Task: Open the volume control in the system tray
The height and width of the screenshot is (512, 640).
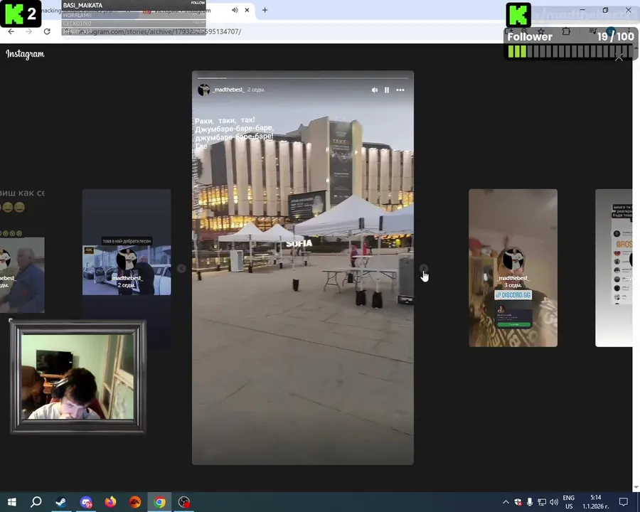Action: (554, 502)
